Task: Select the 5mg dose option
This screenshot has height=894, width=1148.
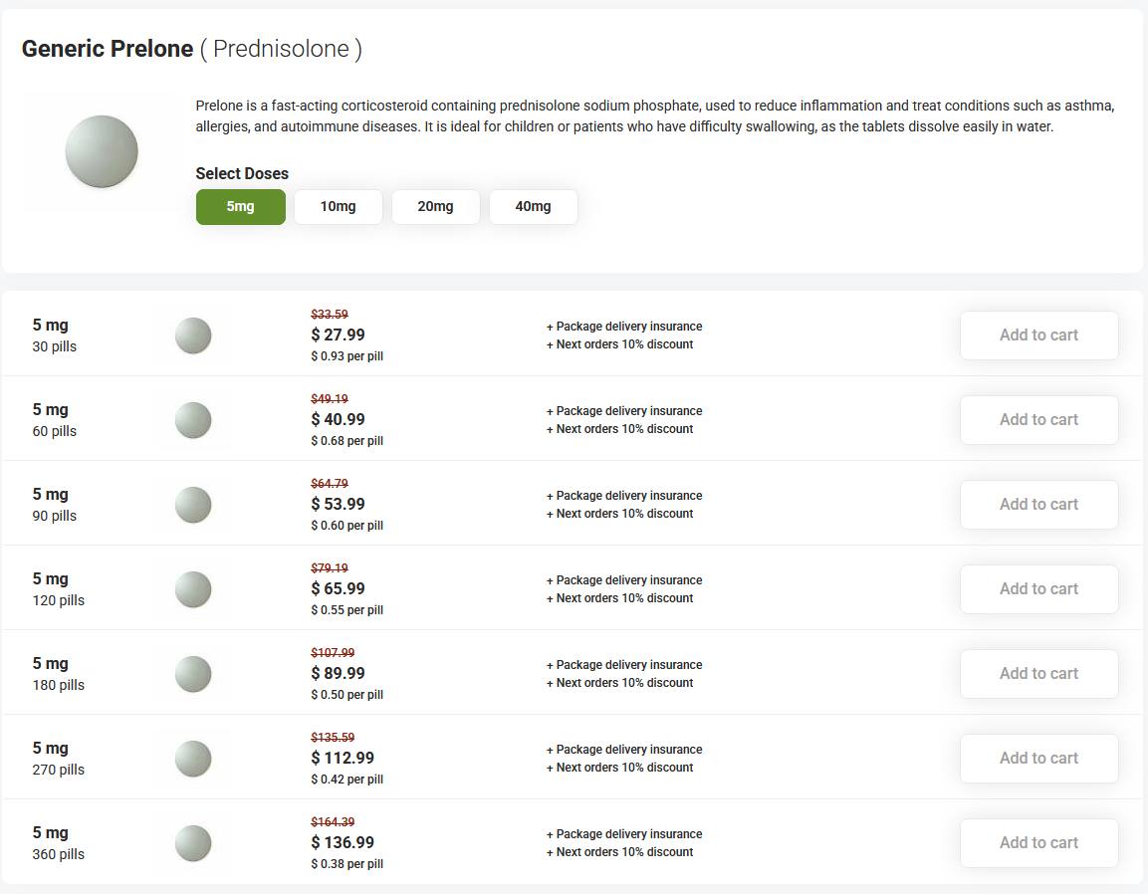Action: [240, 206]
